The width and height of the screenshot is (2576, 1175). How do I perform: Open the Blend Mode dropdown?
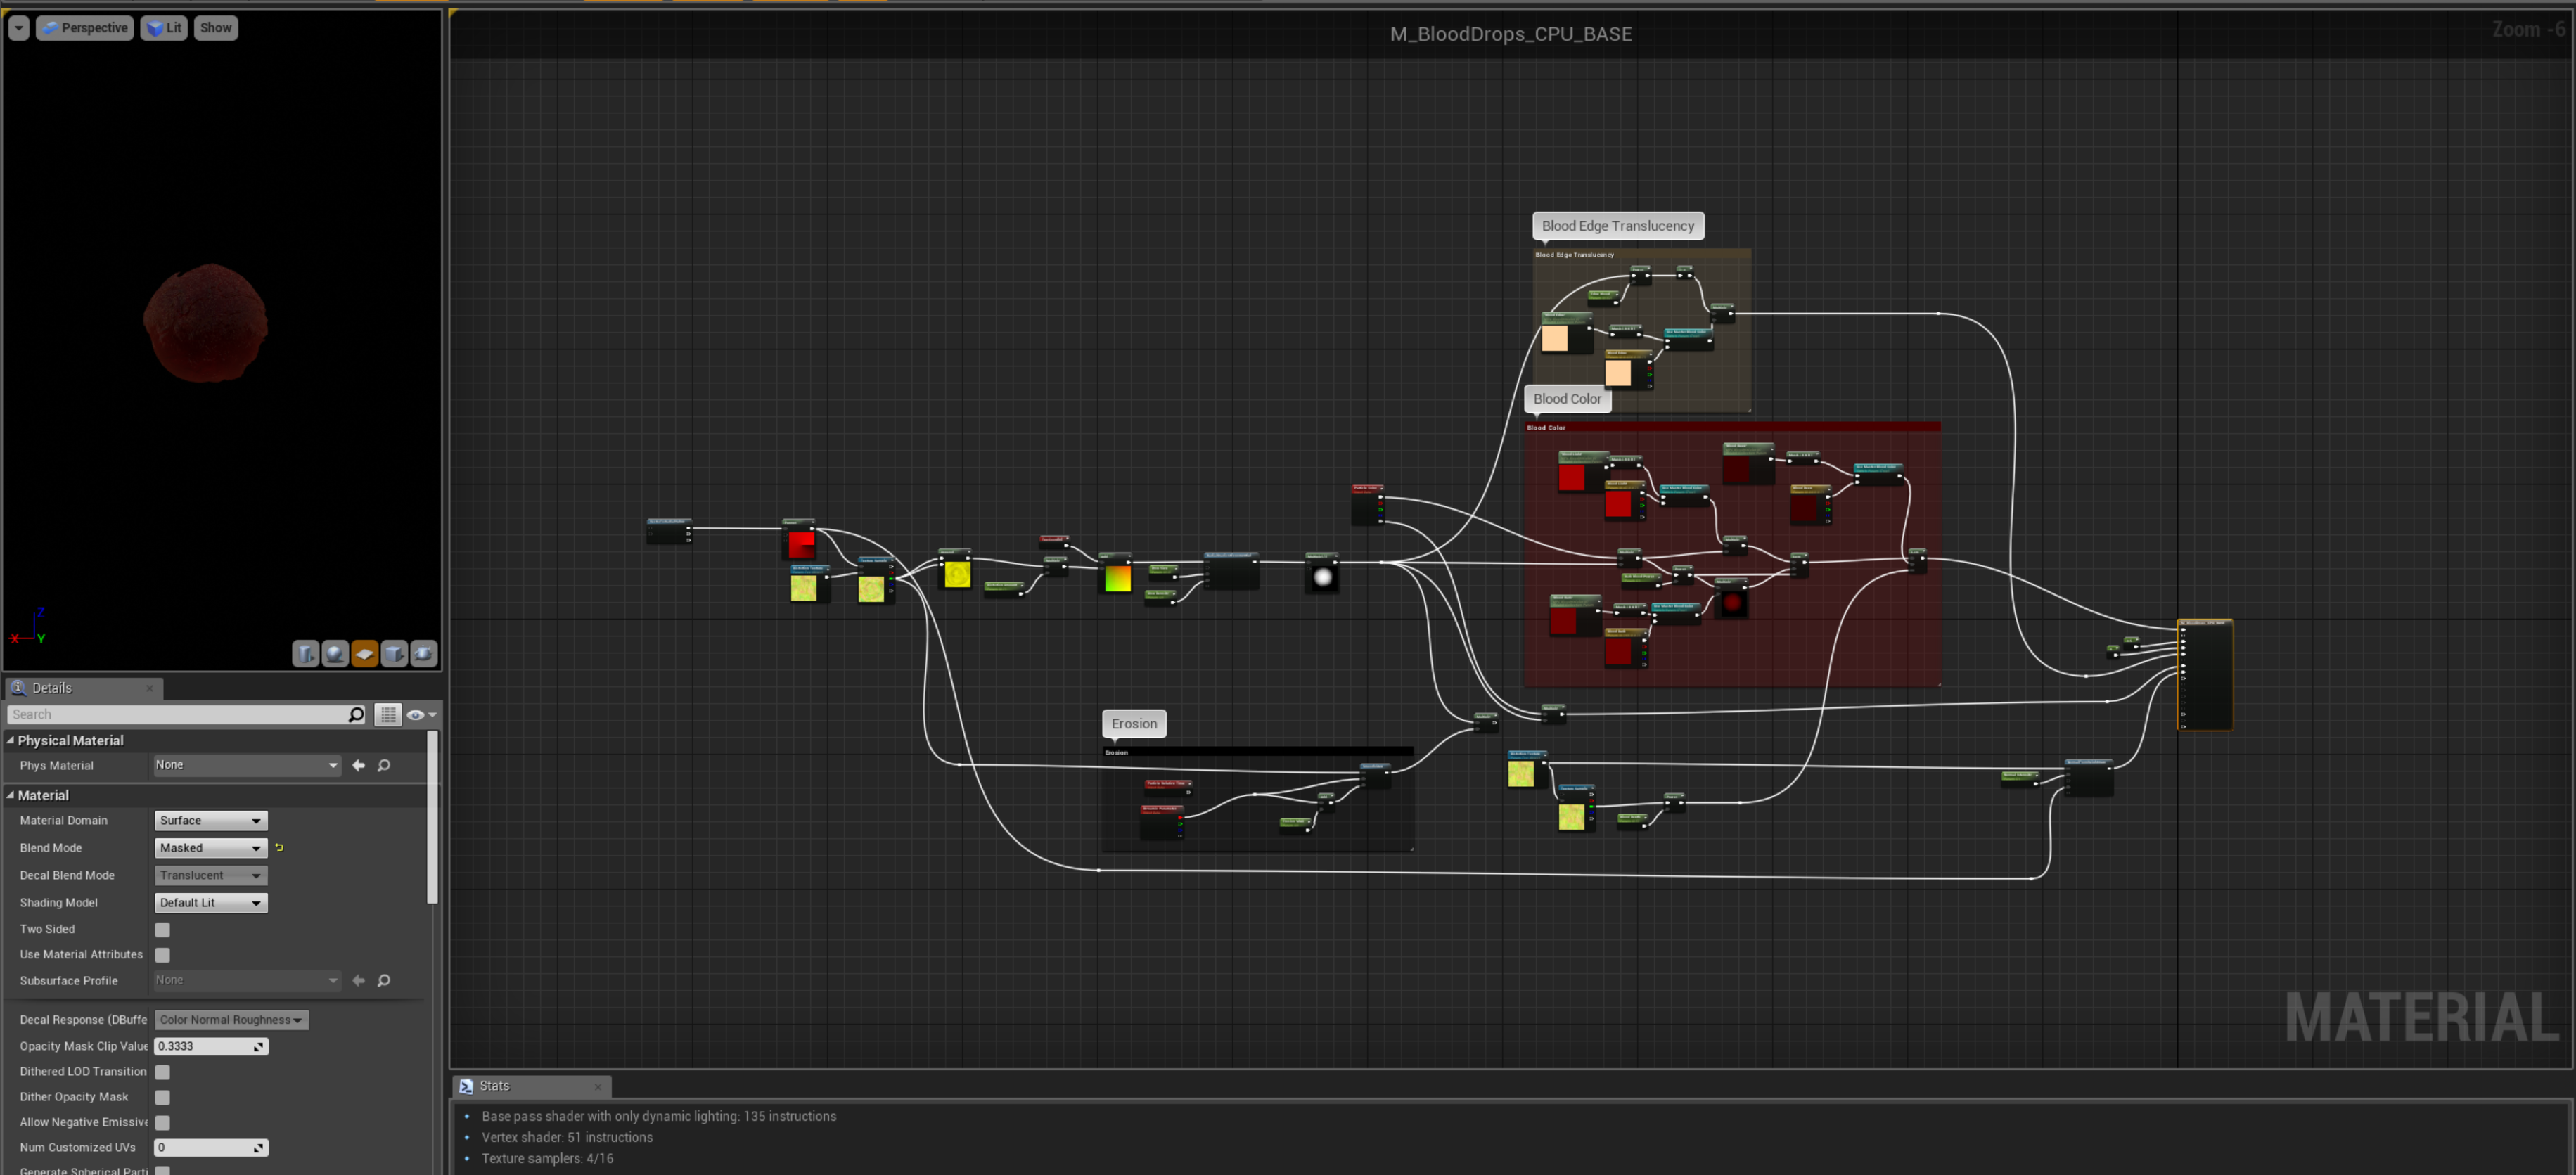(x=210, y=848)
